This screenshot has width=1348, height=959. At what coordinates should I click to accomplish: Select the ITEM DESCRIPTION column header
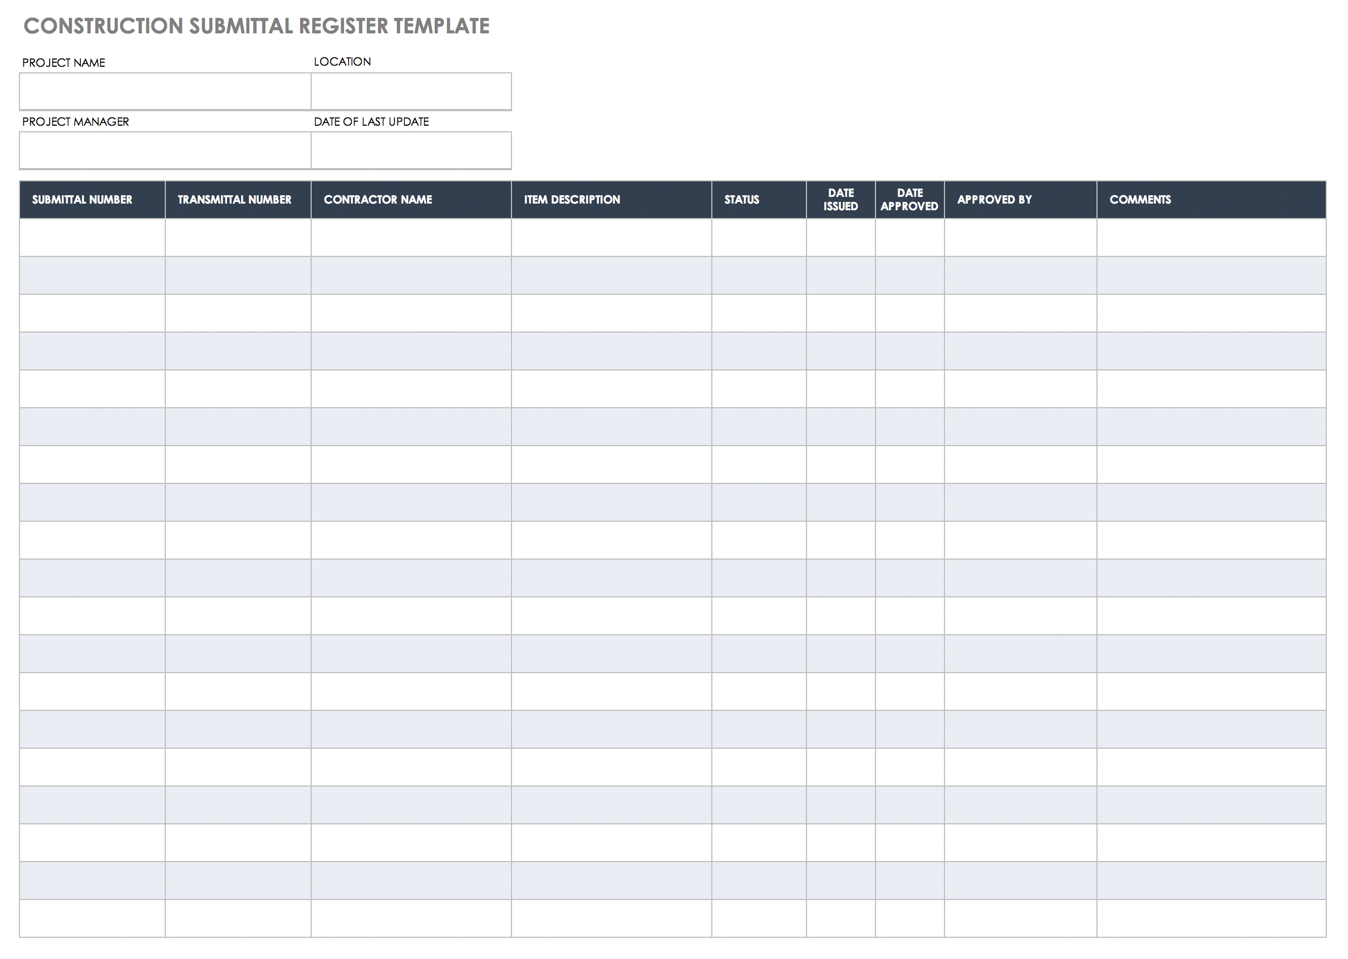(x=613, y=200)
